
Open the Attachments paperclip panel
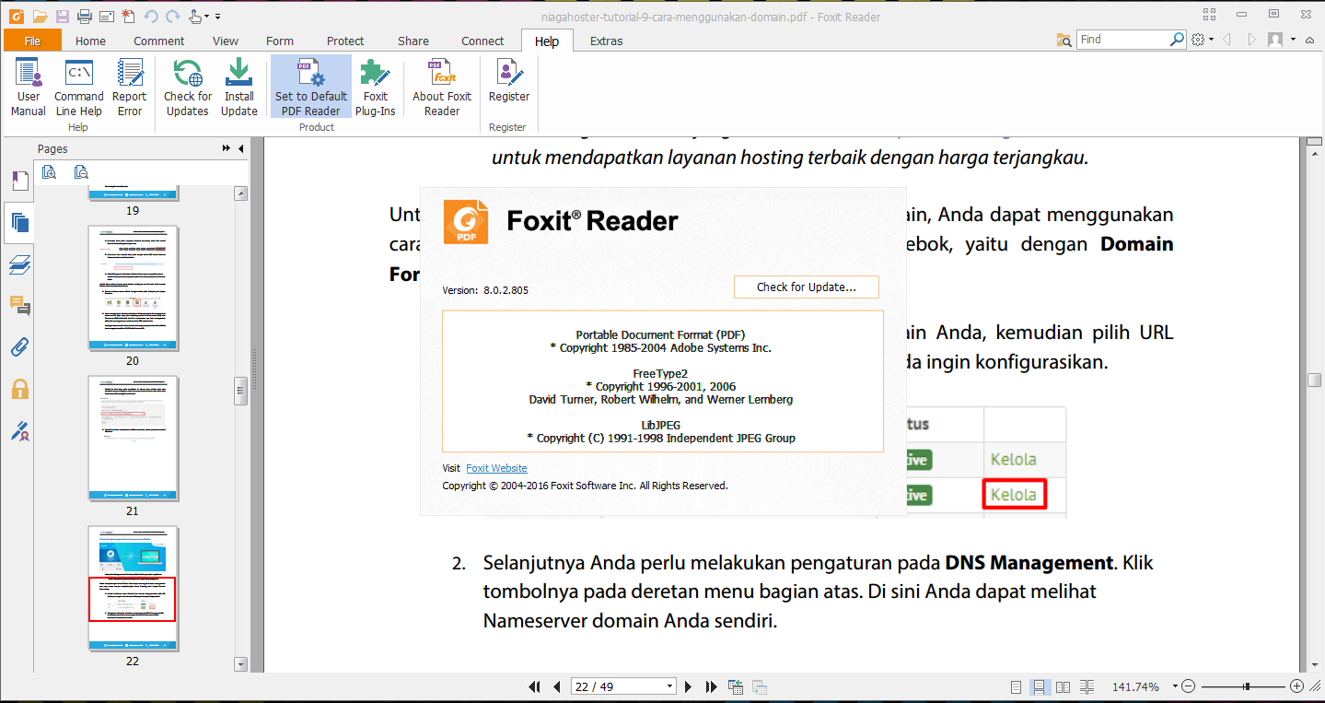coord(19,346)
